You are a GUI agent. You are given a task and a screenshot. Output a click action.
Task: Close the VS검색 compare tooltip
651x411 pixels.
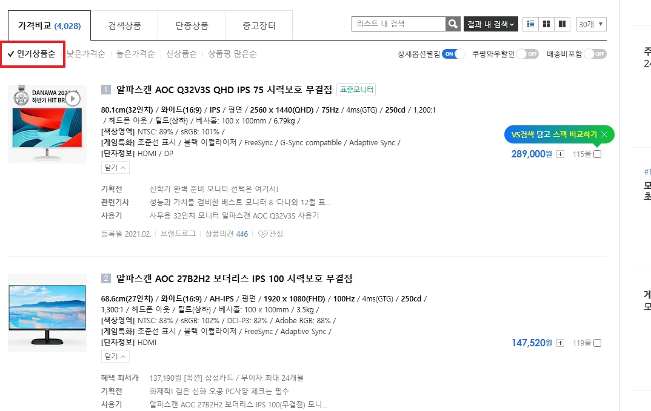point(604,134)
